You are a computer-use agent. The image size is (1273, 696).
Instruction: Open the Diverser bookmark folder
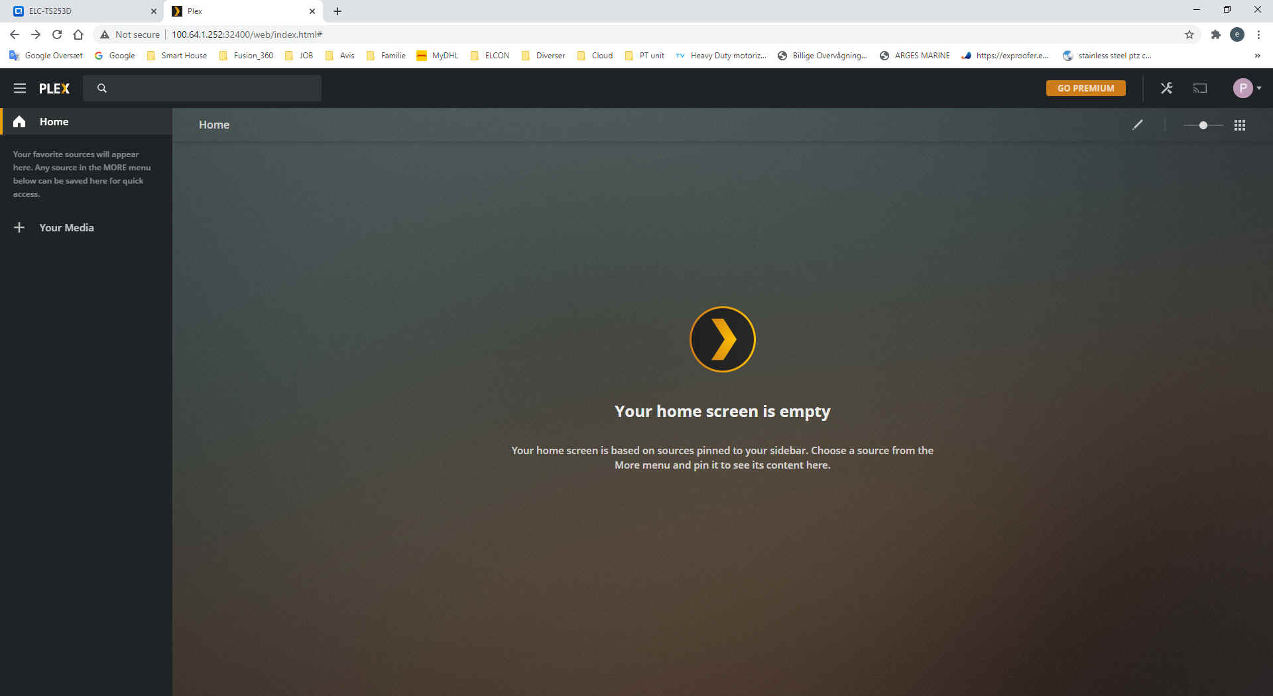(x=544, y=56)
